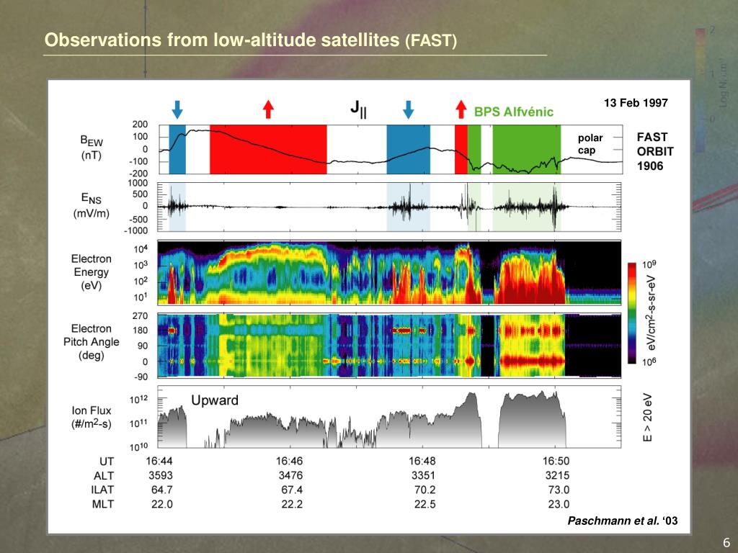This screenshot has width=738, height=553.
Task: Select the 'polar cap' annotation
Action: coord(590,144)
